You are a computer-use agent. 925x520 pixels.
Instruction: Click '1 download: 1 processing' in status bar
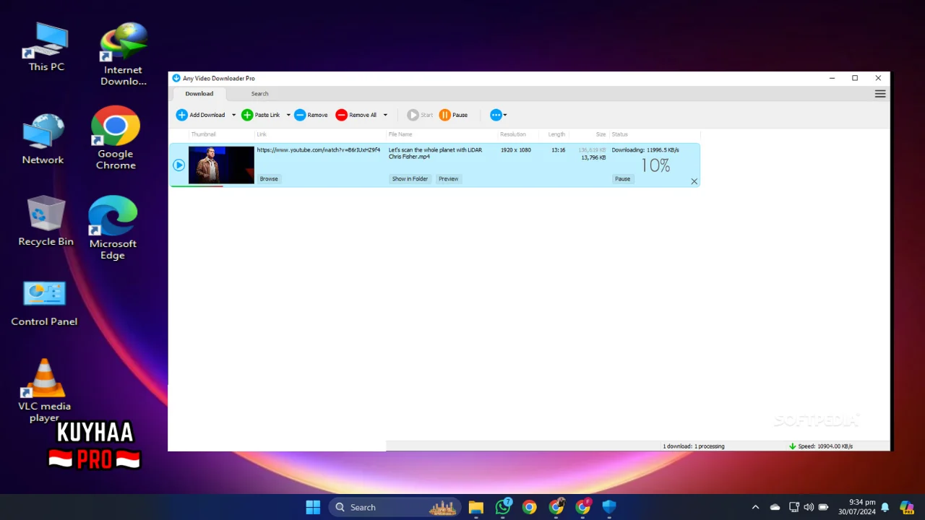coord(694,446)
